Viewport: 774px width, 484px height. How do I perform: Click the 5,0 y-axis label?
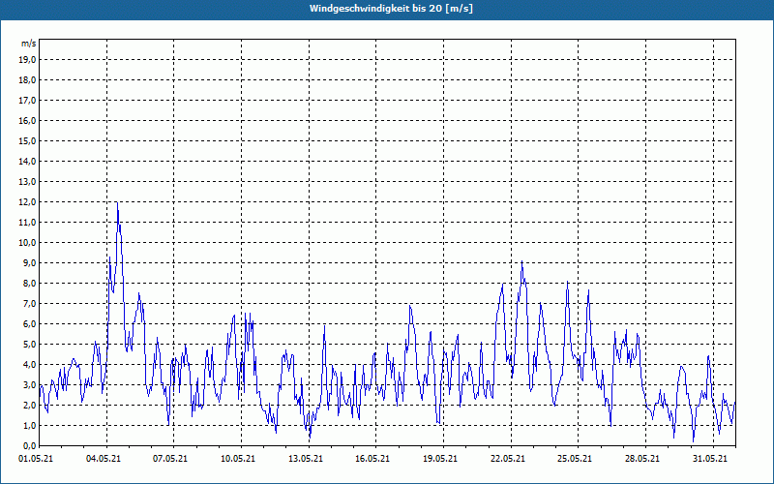pos(30,345)
